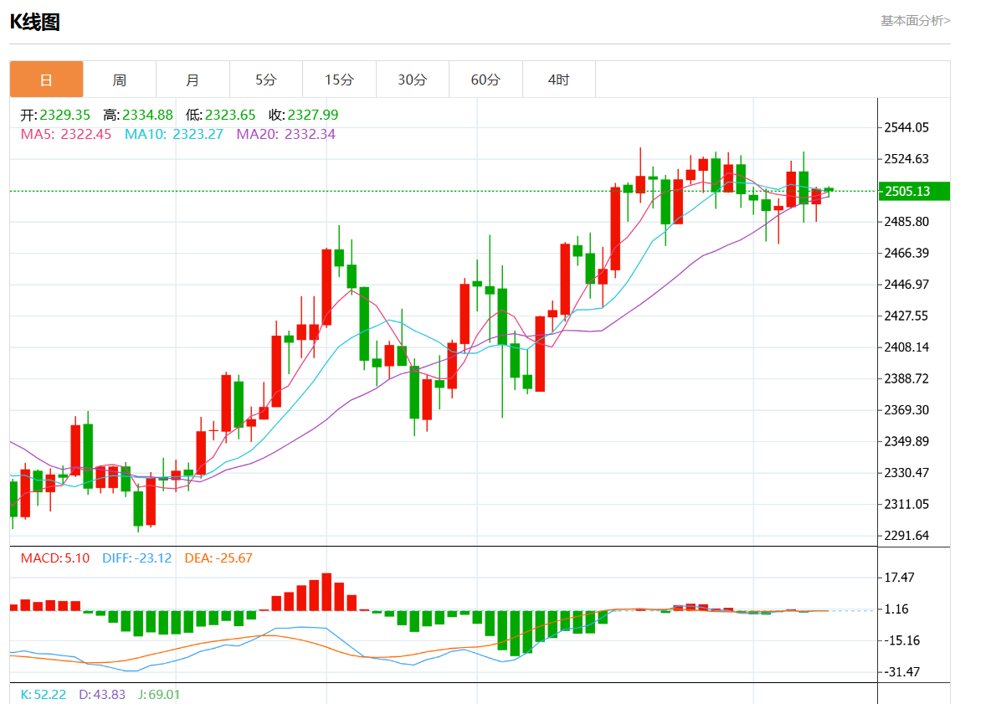Click the tallest red MACD histogram bar
986x704 pixels.
pos(326,592)
